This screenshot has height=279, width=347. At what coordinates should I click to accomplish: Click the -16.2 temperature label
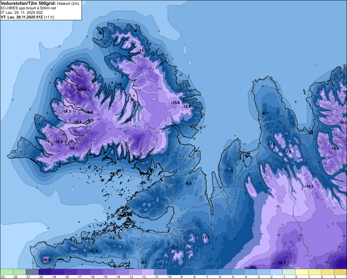(59, 142)
